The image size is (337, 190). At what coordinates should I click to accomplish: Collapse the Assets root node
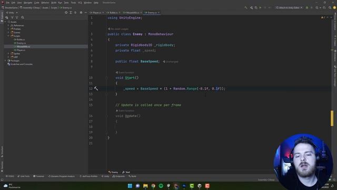(6, 22)
